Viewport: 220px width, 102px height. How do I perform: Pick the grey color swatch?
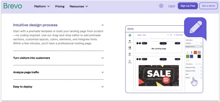pyautogui.click(x=199, y=53)
